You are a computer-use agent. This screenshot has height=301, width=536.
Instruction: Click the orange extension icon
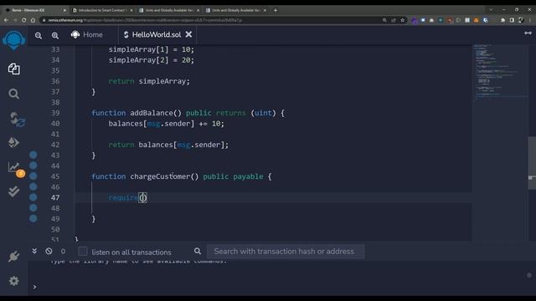click(x=477, y=20)
